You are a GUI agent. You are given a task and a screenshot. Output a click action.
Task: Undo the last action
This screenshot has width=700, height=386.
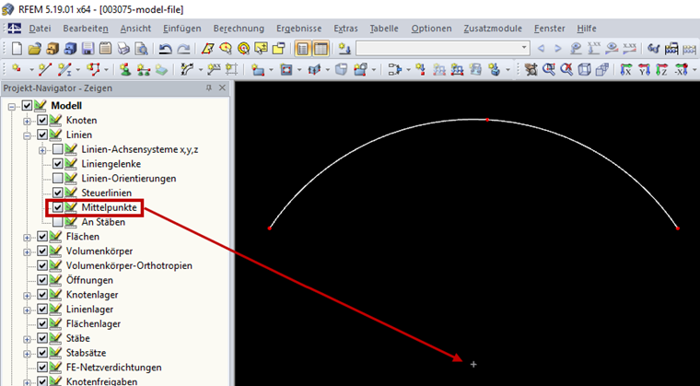pos(166,49)
